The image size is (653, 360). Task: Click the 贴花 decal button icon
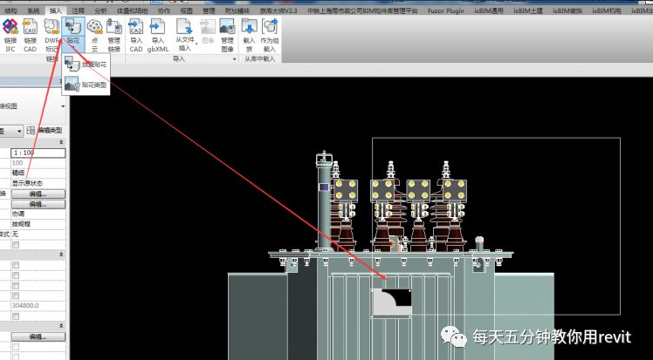pyautogui.click(x=72, y=27)
